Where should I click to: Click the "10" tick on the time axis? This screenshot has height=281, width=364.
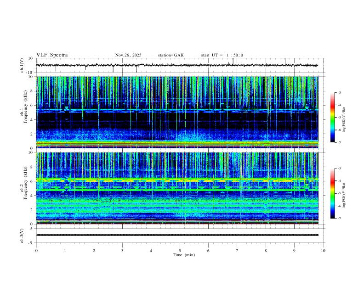pyautogui.click(x=323, y=251)
